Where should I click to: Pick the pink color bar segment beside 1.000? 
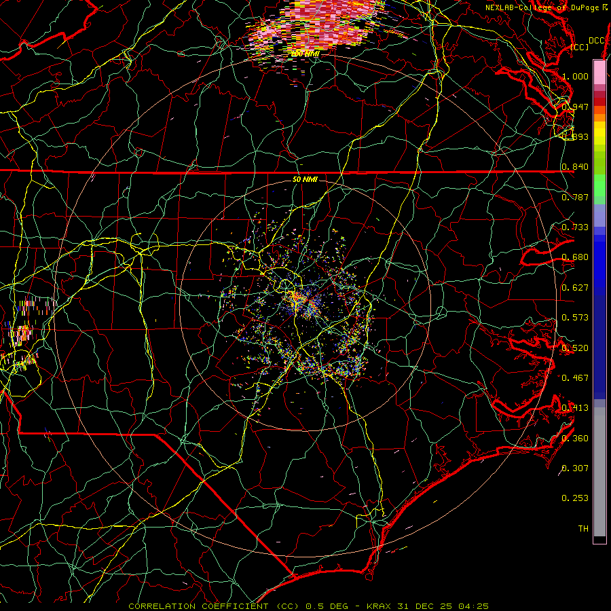point(599,73)
